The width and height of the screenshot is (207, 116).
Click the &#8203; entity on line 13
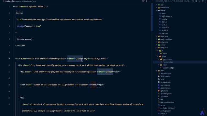(x=93, y=85)
